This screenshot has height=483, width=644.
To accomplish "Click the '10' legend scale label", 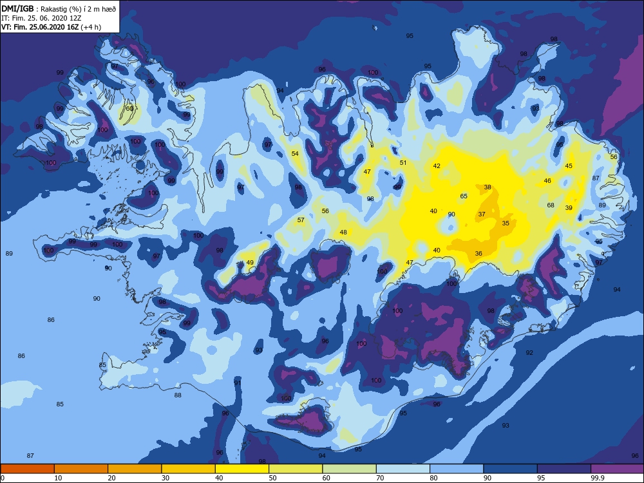I will click(59, 478).
